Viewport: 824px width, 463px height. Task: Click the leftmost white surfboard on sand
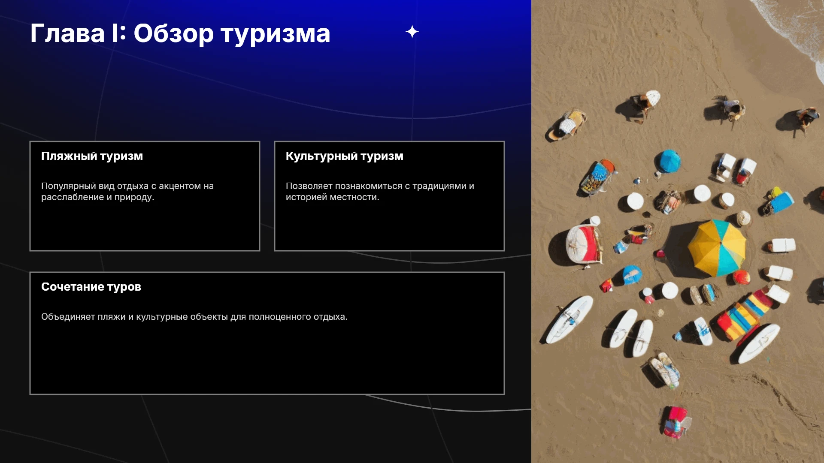point(569,319)
